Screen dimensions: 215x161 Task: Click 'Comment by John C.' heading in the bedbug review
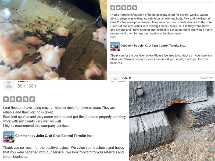153,46
